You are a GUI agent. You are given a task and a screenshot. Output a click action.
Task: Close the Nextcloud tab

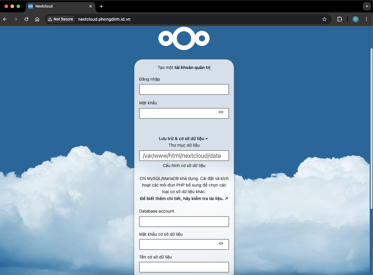click(91, 6)
